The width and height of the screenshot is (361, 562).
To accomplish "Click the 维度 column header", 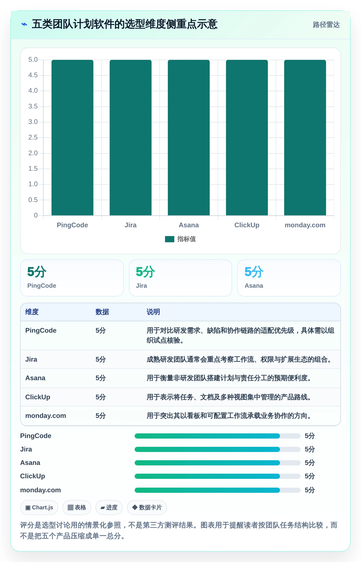I will [x=32, y=312].
